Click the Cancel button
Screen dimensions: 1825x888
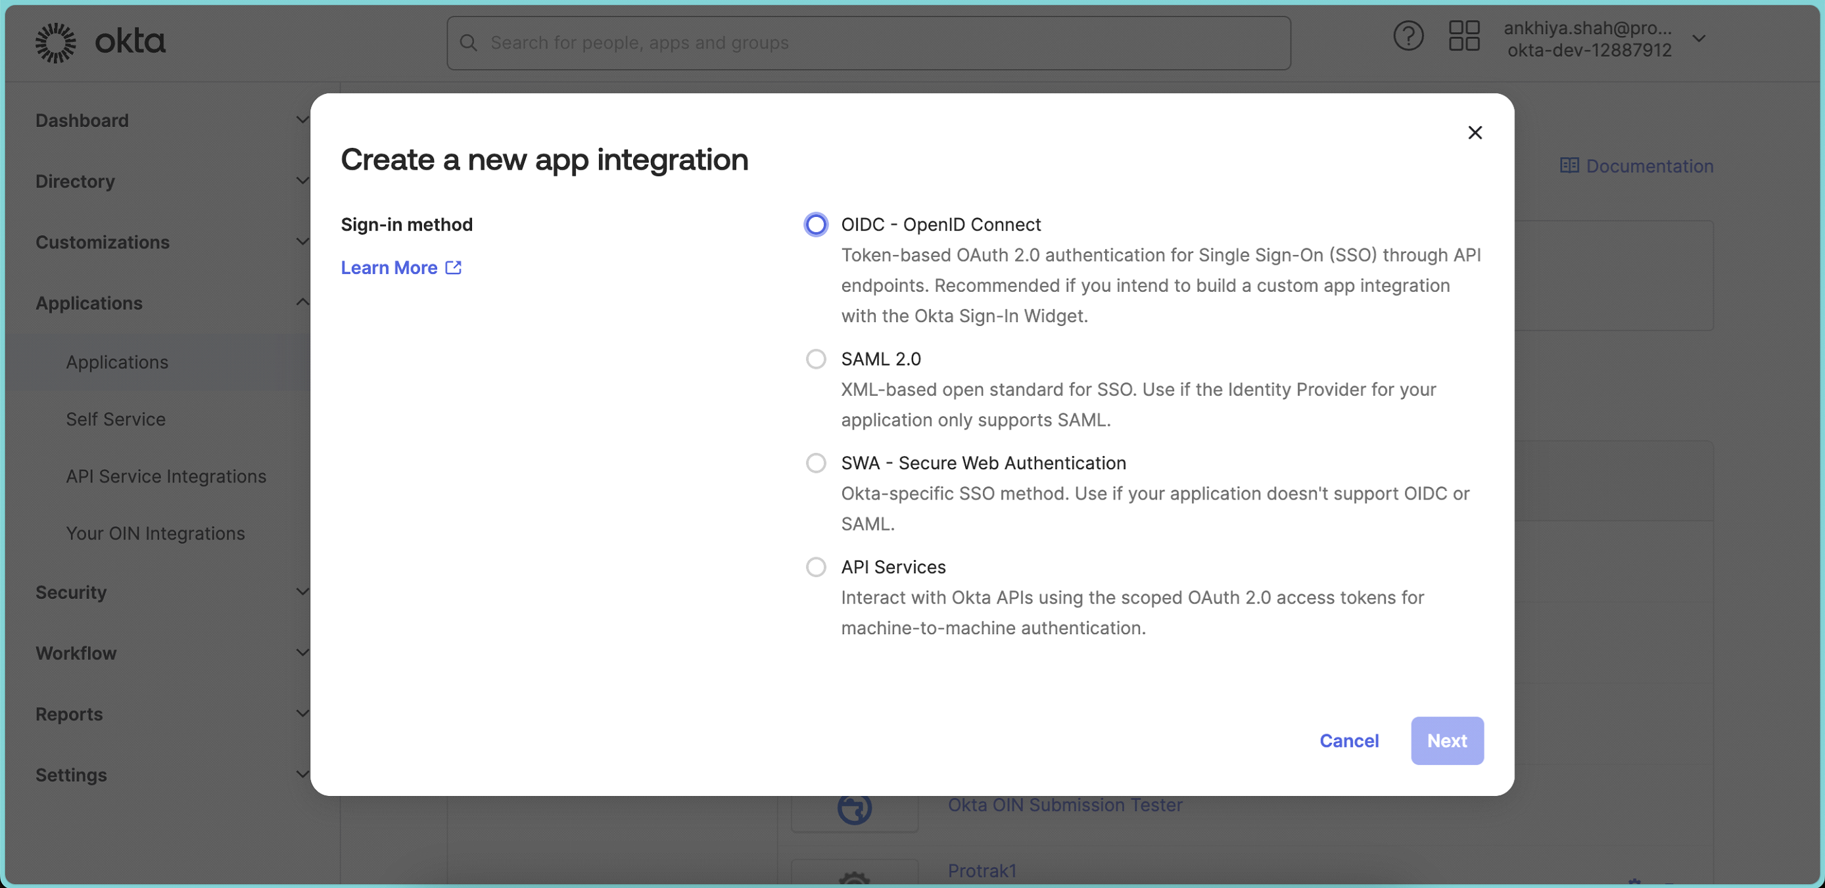click(x=1348, y=741)
